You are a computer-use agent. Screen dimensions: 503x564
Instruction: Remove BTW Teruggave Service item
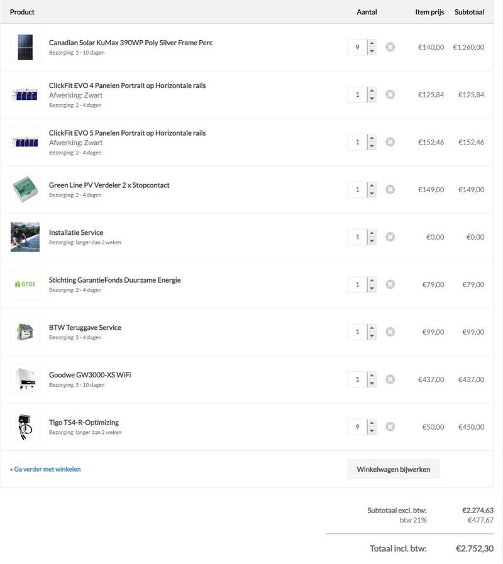pyautogui.click(x=390, y=332)
